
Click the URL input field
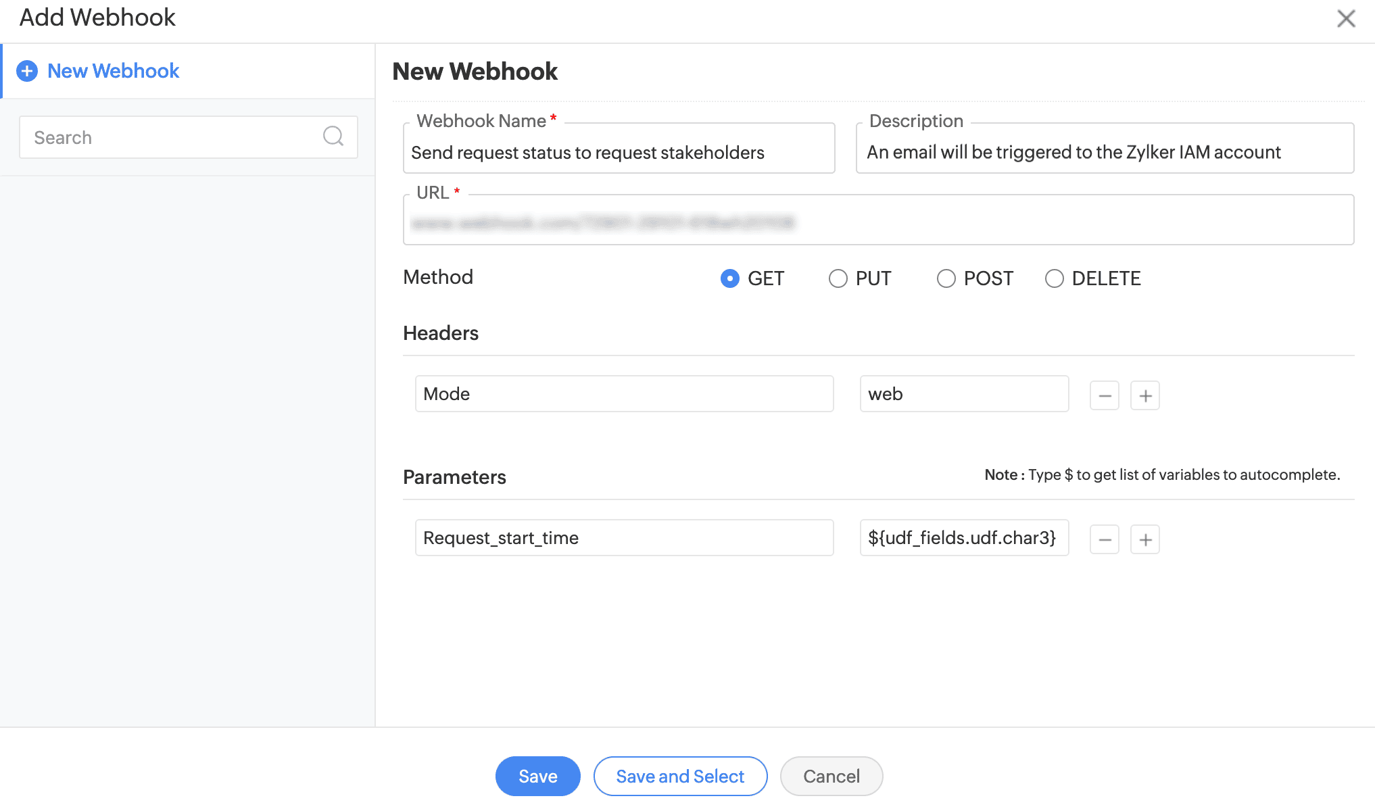pos(877,222)
